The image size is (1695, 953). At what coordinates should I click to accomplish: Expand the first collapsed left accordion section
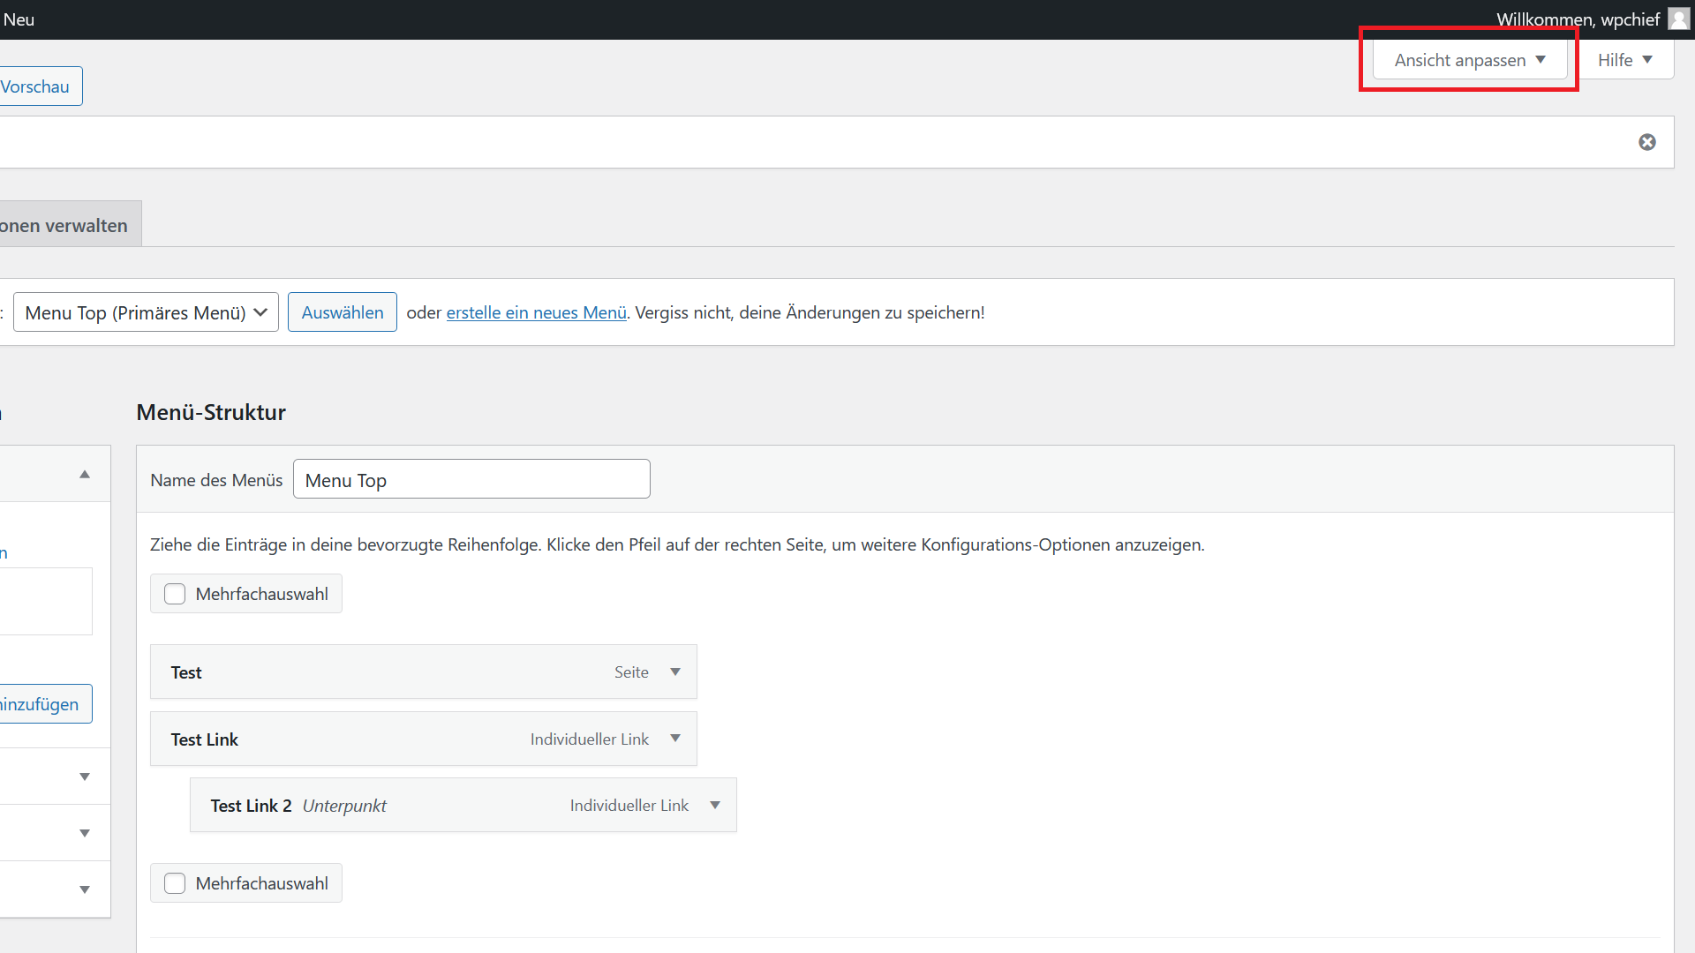coord(85,777)
